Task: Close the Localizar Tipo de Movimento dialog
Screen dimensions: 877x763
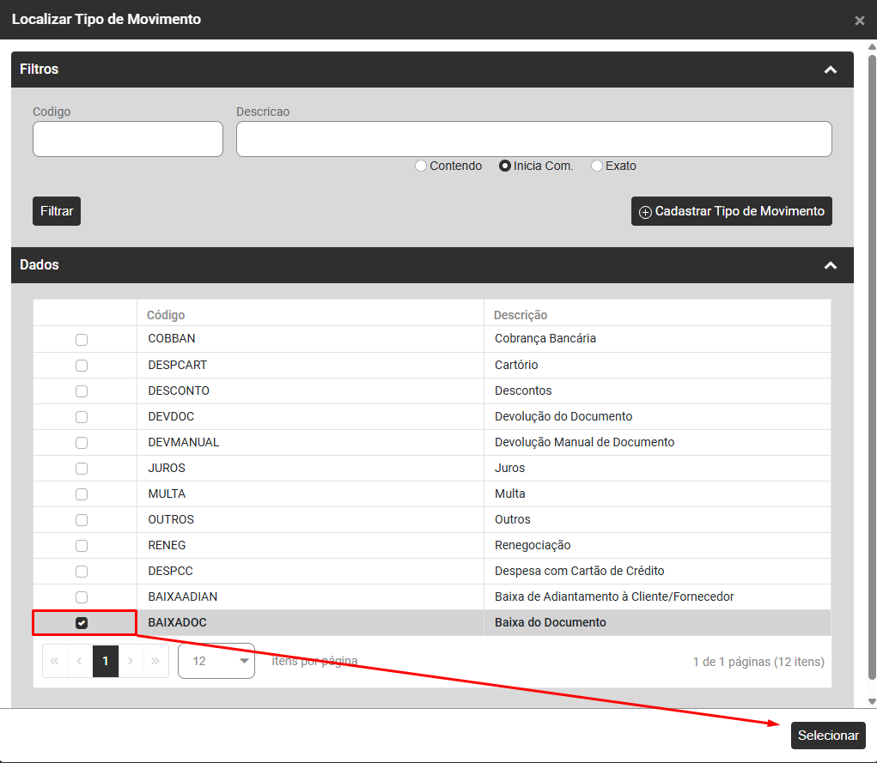Action: [x=859, y=21]
